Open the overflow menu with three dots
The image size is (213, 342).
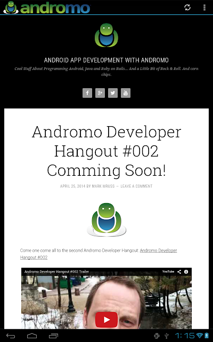point(204,7)
